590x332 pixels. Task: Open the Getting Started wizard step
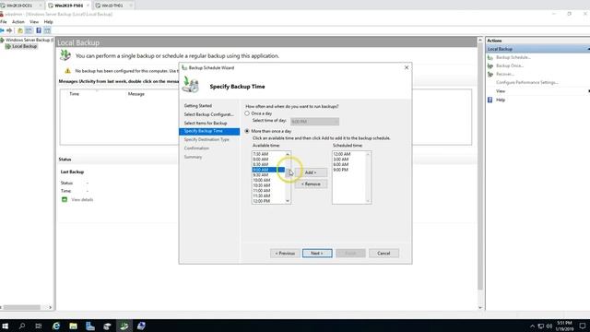pyautogui.click(x=198, y=106)
